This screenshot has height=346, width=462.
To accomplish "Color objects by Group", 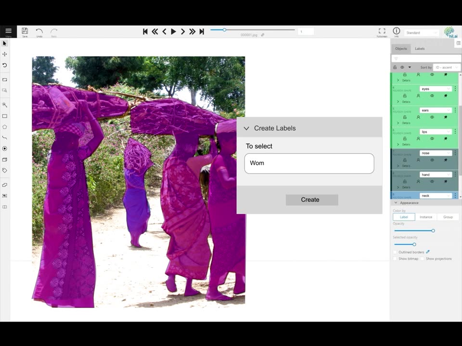I will pyautogui.click(x=448, y=217).
